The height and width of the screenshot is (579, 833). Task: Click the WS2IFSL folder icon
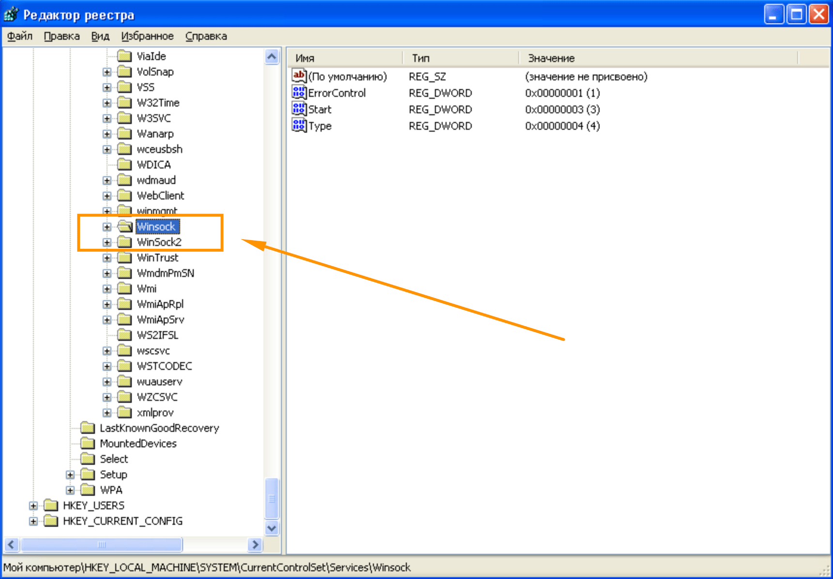124,335
